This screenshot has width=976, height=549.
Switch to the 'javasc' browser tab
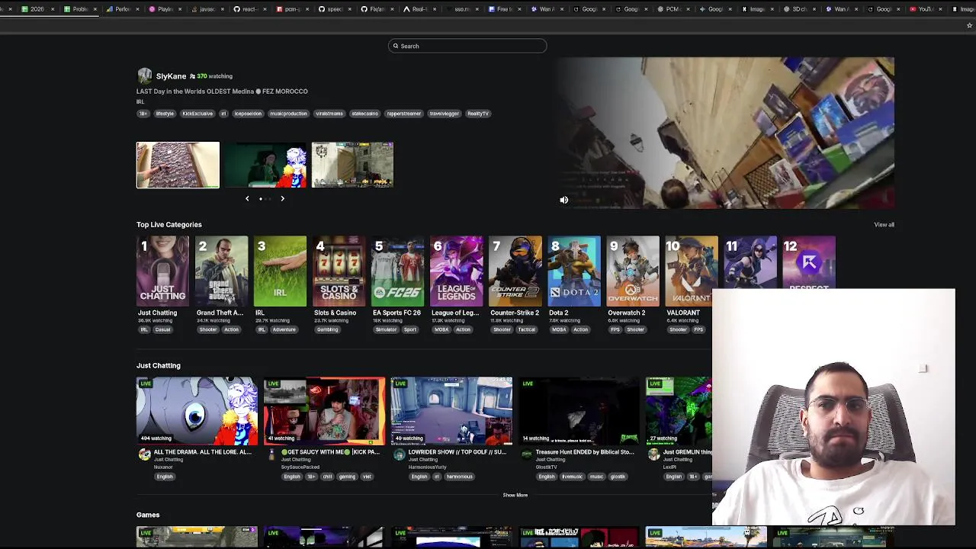[207, 9]
